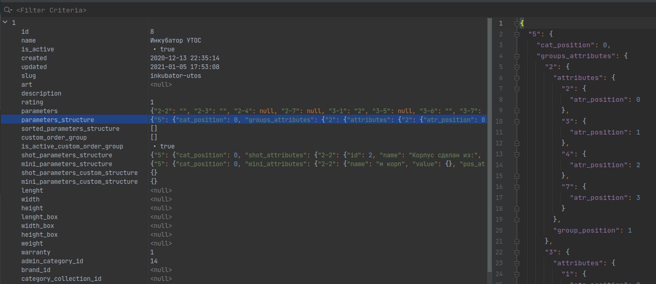Click fold end marker on line 9
656x284 pixels.
coord(517,111)
